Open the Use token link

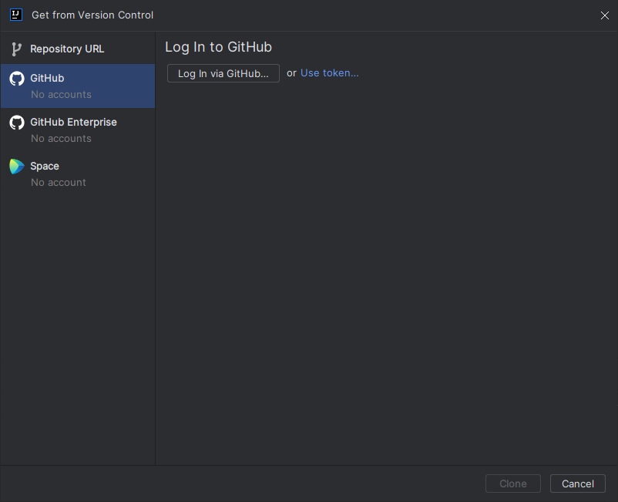click(330, 73)
